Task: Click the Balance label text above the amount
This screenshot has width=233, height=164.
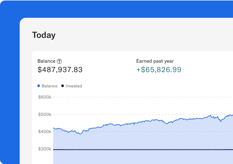Action: (46, 61)
